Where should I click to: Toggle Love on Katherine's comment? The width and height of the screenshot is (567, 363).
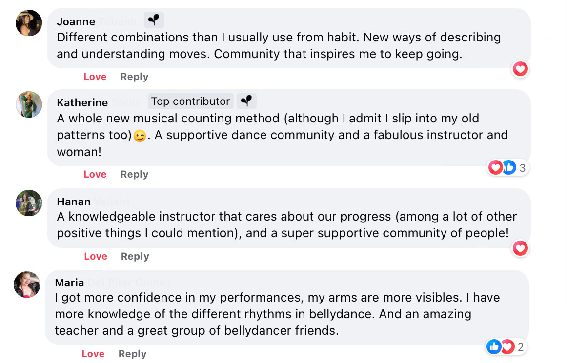(95, 174)
